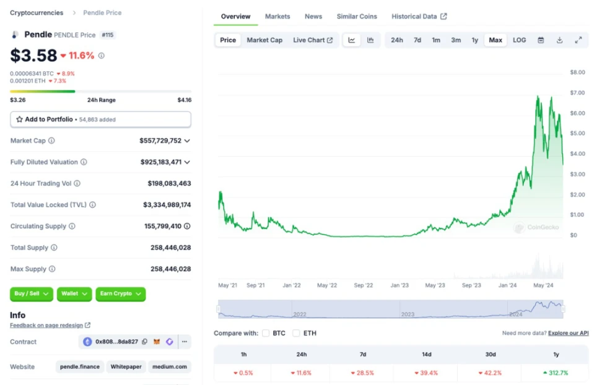Screen dimensions: 602x385
Task: Expand the Fully Diluted Valuation chevron
Action: coord(187,162)
